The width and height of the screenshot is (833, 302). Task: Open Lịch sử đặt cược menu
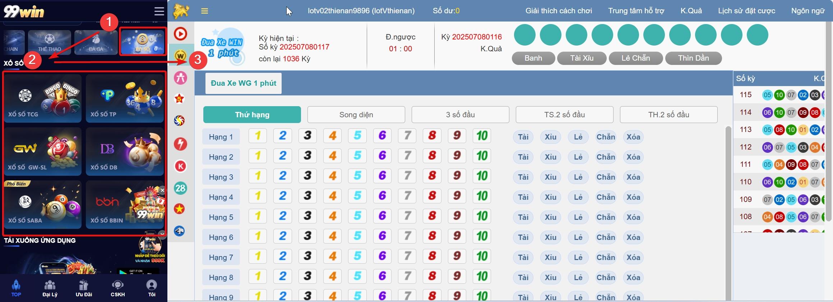click(x=746, y=11)
